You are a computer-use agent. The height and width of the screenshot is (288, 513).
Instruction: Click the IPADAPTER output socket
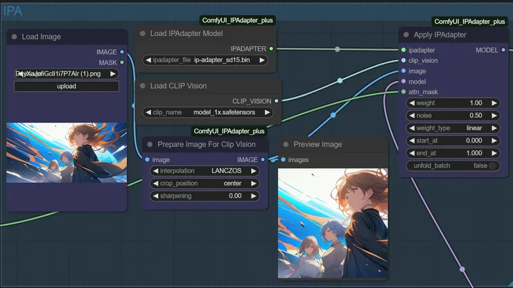click(x=271, y=48)
